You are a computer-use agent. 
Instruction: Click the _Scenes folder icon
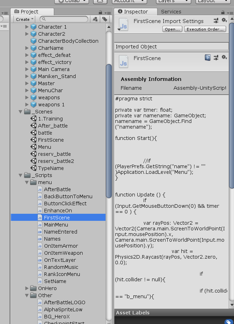tap(27, 112)
